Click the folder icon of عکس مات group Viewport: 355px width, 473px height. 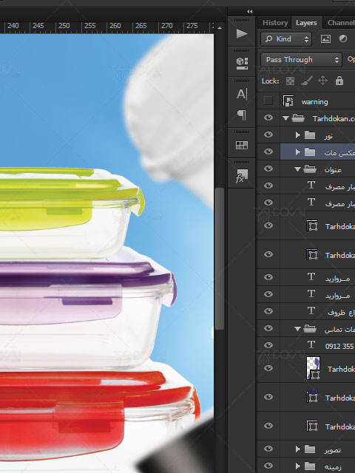pyautogui.click(x=310, y=152)
